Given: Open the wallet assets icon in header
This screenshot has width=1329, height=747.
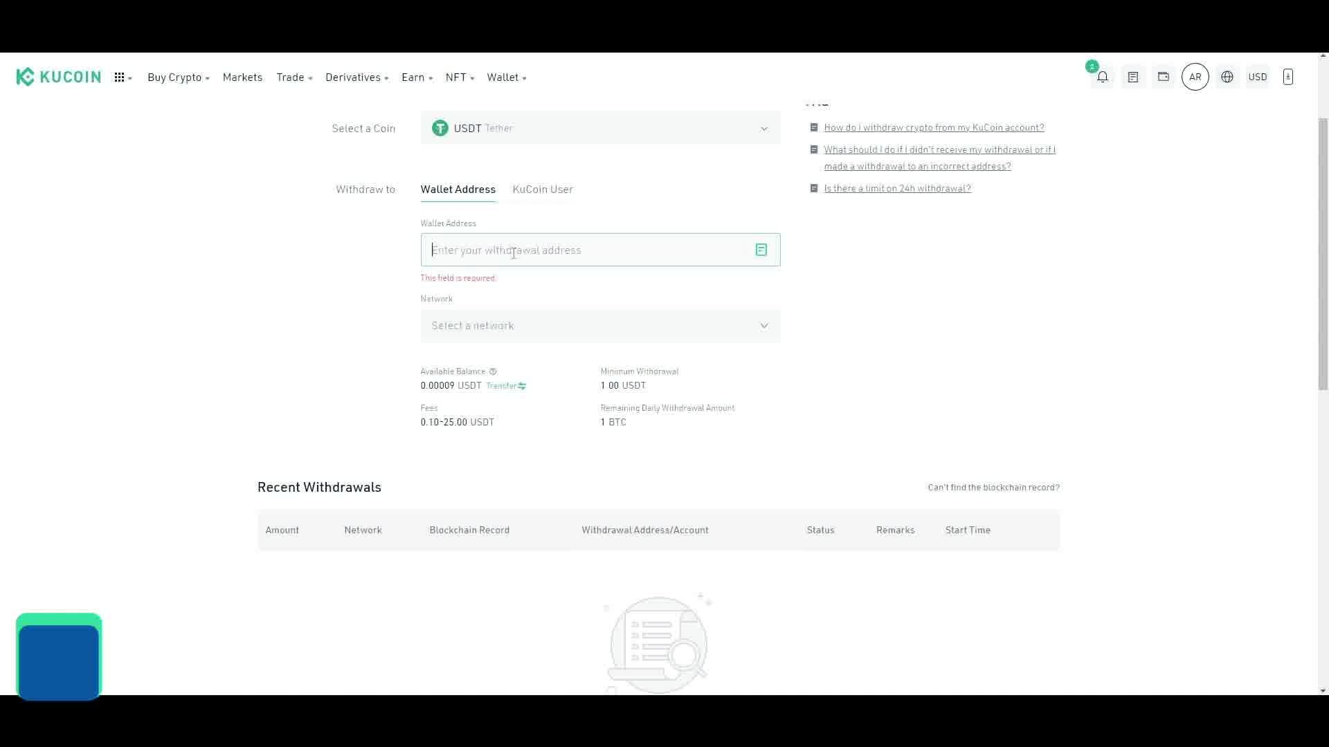Looking at the screenshot, I should (1164, 77).
